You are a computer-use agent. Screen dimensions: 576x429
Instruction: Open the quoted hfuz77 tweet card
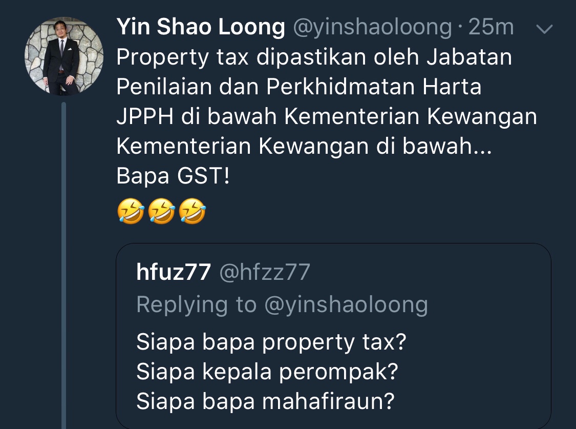coord(333,336)
